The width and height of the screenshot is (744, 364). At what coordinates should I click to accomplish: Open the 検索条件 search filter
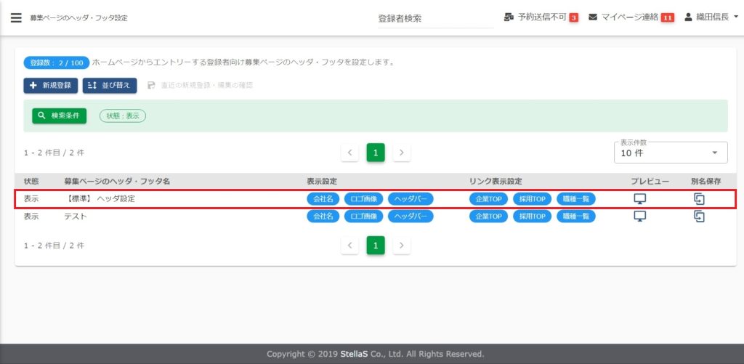click(x=59, y=116)
